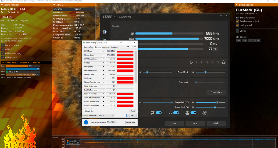Select Afterburner profile slot 1
278x148 pixels.
pos(196,62)
